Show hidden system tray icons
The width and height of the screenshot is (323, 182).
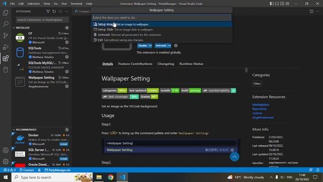(271, 177)
